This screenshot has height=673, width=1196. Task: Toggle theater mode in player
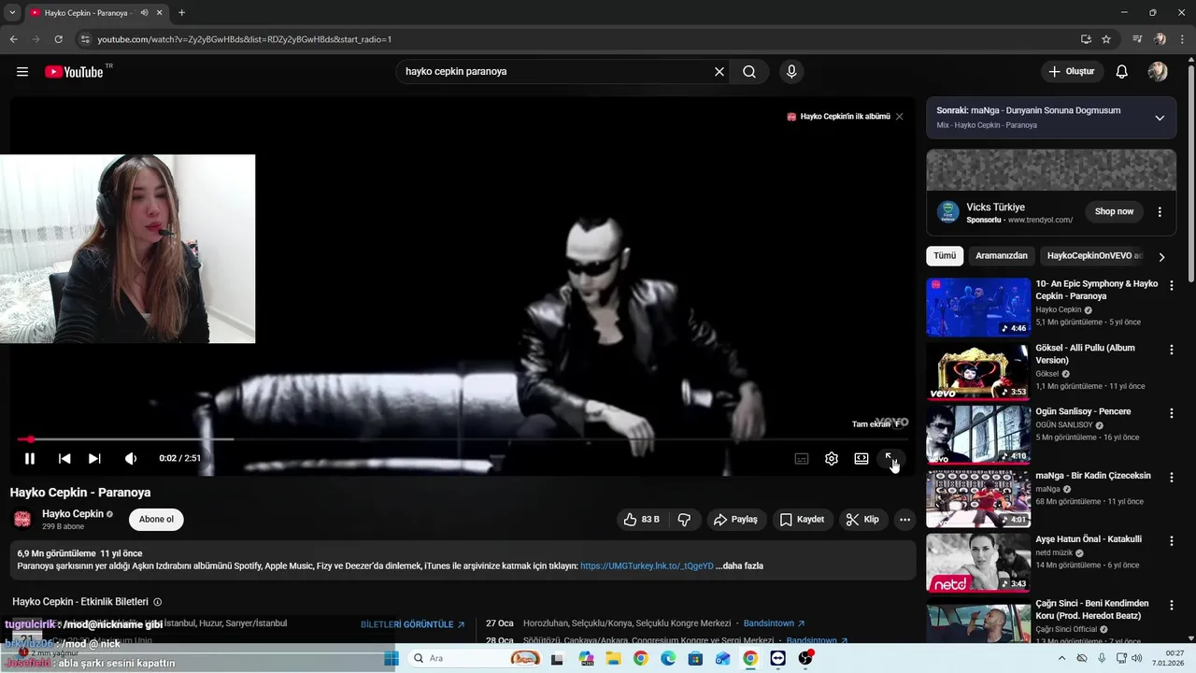[x=861, y=458]
